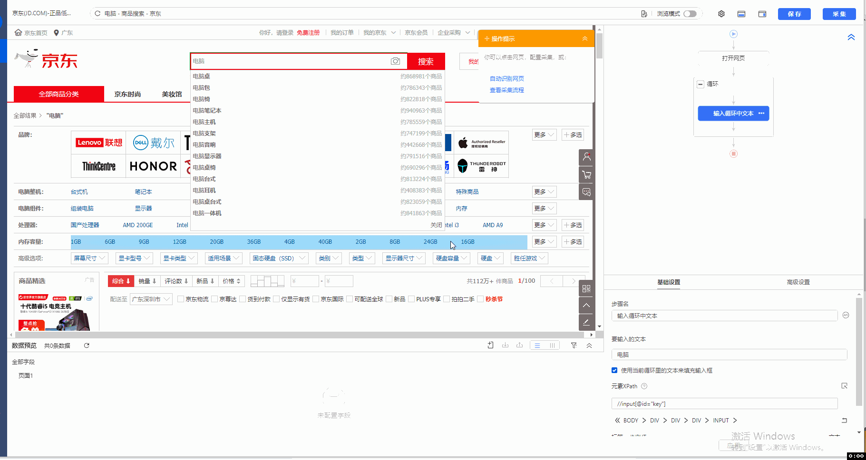Click the 自动识别网页 link in tips panel

pos(507,78)
